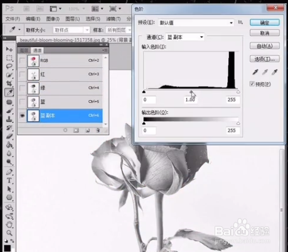Click the 选项(T)... options button
This screenshot has height=252, width=288.
265,59
